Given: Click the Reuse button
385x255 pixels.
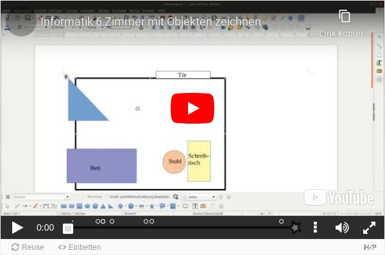Looking at the screenshot, I should coord(28,247).
